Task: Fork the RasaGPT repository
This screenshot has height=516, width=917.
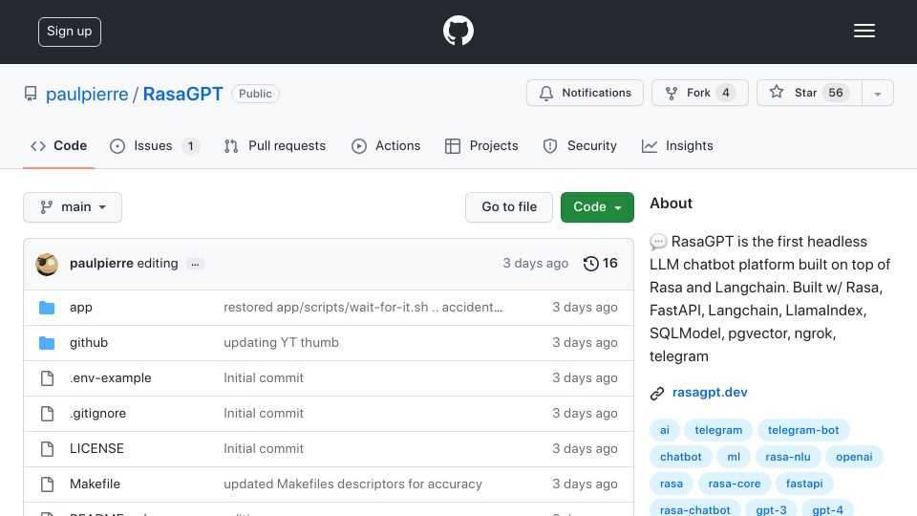Action: 700,93
